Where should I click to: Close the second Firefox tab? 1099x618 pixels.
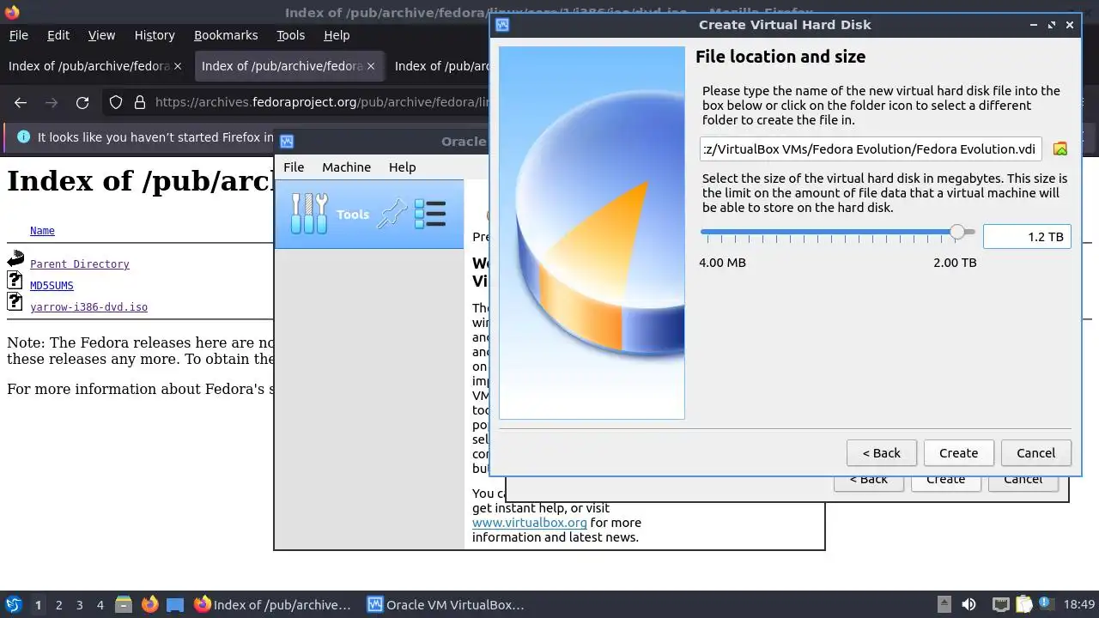(x=371, y=66)
